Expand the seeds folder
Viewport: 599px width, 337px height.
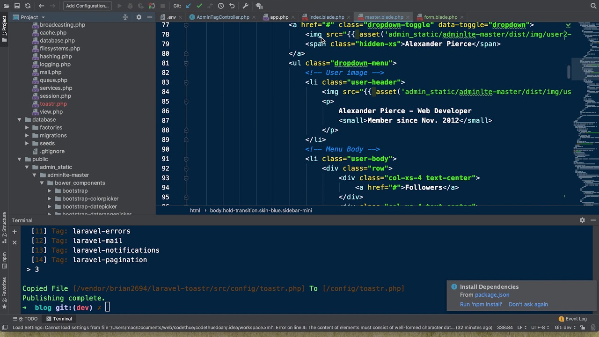click(27, 144)
